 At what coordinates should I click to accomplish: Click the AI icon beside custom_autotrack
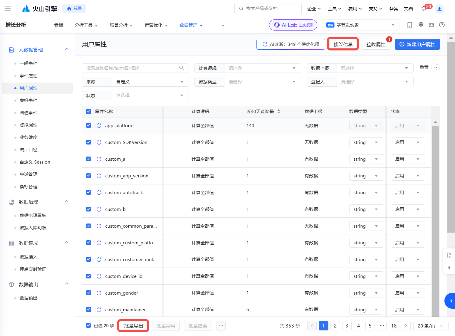coord(99,192)
